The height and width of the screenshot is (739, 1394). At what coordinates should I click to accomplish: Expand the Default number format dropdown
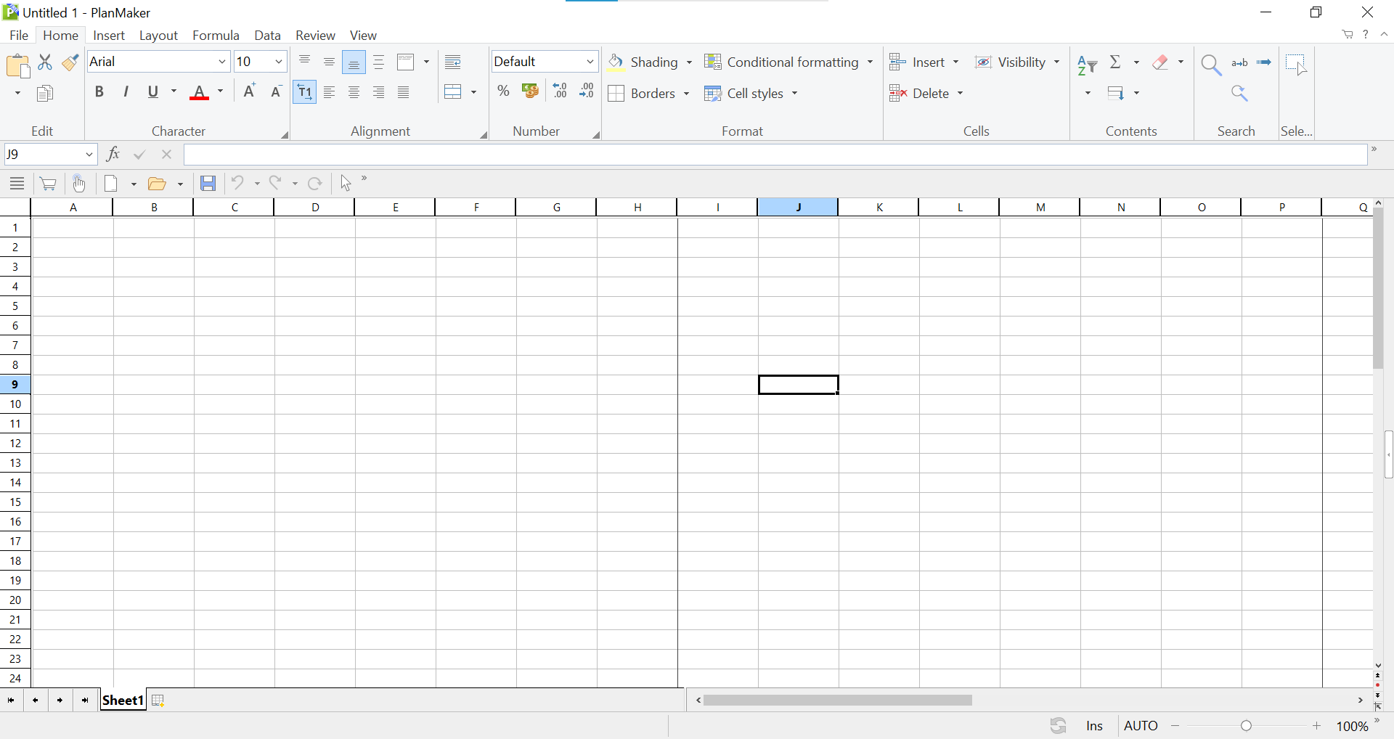point(590,62)
